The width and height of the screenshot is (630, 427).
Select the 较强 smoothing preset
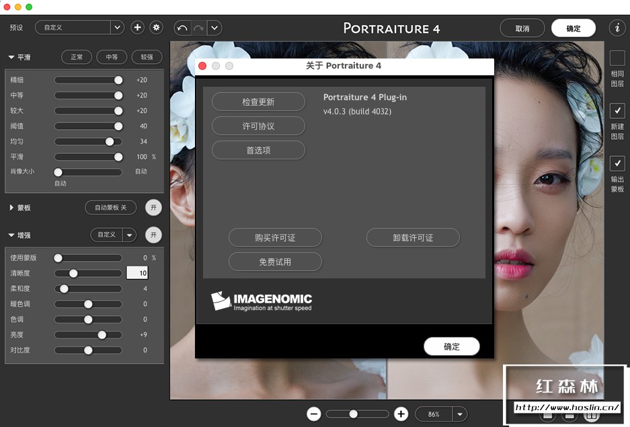(147, 57)
